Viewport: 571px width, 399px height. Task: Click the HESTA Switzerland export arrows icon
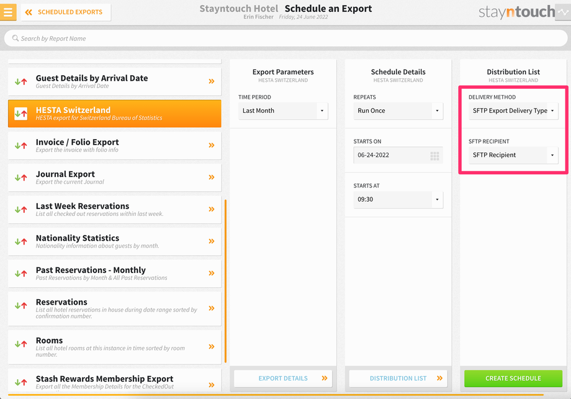(x=20, y=114)
